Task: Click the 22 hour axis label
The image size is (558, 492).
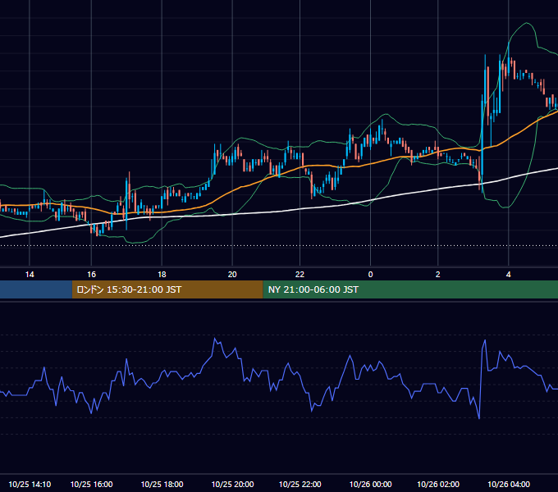Action: click(x=300, y=275)
